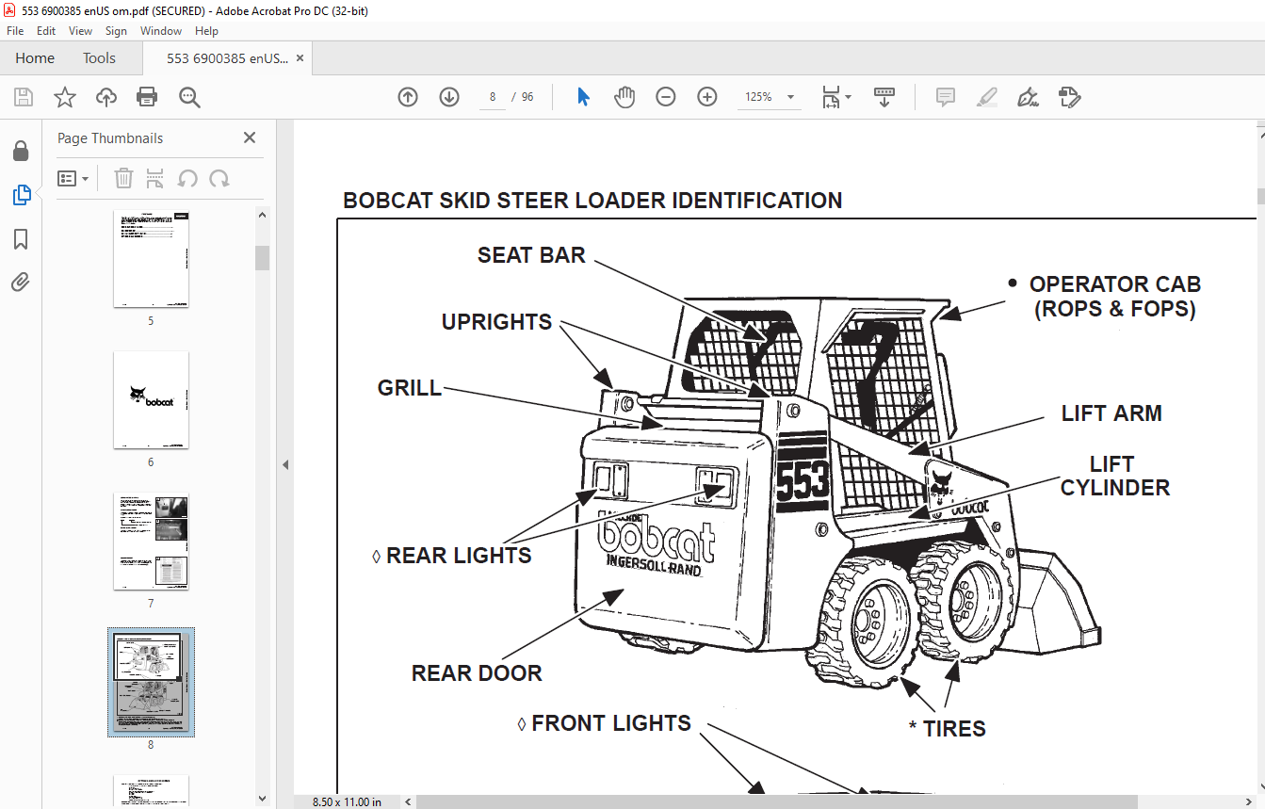1265x809 pixels.
Task: Click the scrolling mode keyboard icon
Action: pyautogui.click(x=884, y=97)
